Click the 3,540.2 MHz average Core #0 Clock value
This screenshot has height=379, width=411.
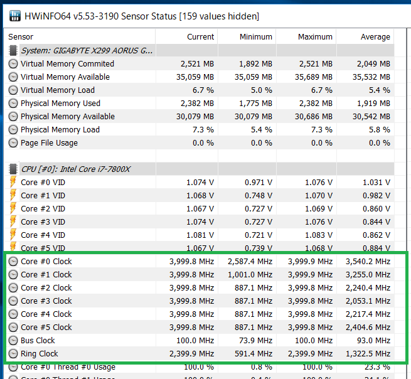point(368,261)
